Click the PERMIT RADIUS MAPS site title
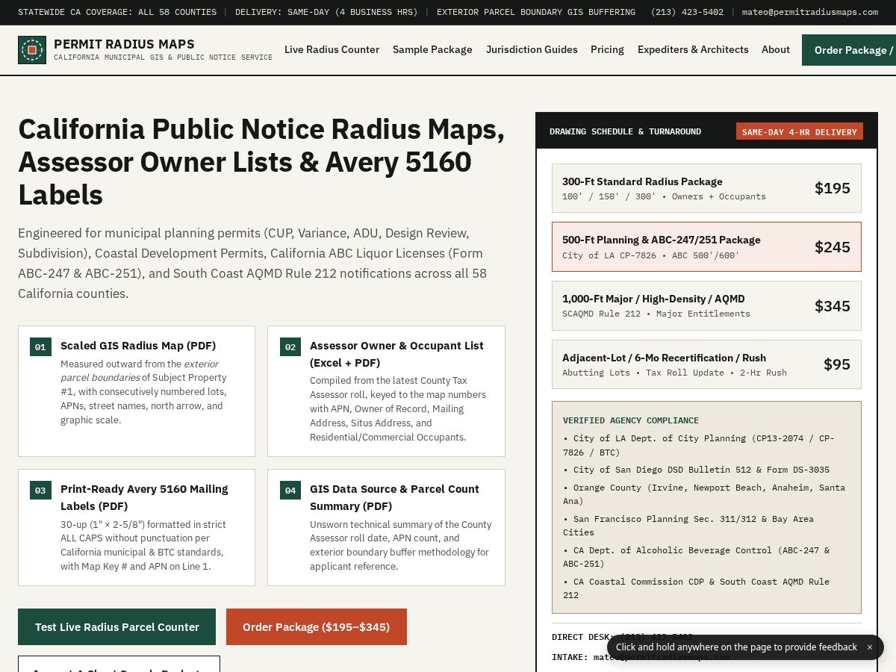Image resolution: width=896 pixels, height=672 pixels. coord(124,44)
